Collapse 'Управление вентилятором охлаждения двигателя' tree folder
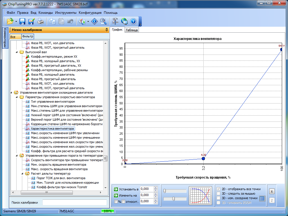288x216 pixels. coord(12,93)
